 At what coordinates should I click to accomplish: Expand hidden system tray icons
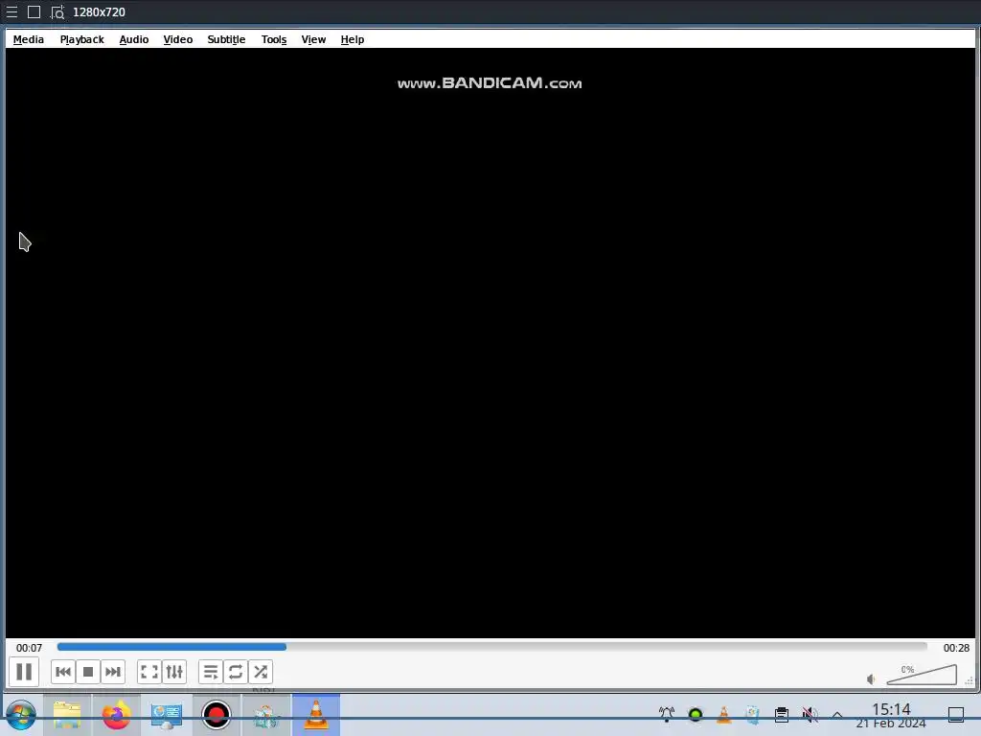[837, 715]
